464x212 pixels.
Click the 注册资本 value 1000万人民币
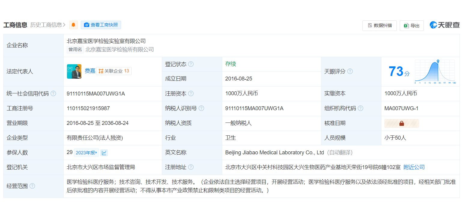tap(241, 93)
